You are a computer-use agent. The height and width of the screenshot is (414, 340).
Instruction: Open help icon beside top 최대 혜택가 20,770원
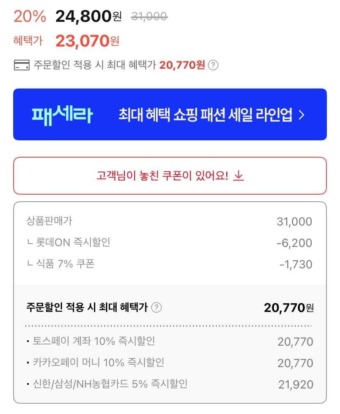coord(213,65)
